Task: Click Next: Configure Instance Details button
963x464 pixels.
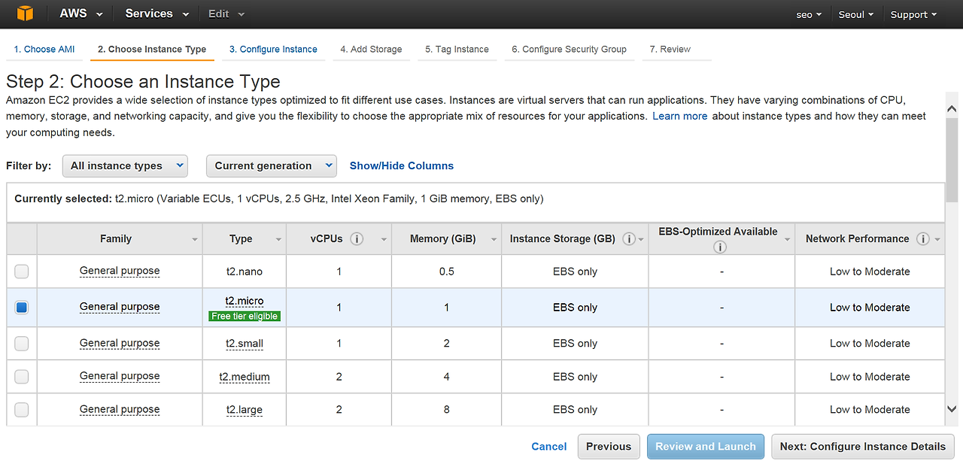Action: point(863,447)
